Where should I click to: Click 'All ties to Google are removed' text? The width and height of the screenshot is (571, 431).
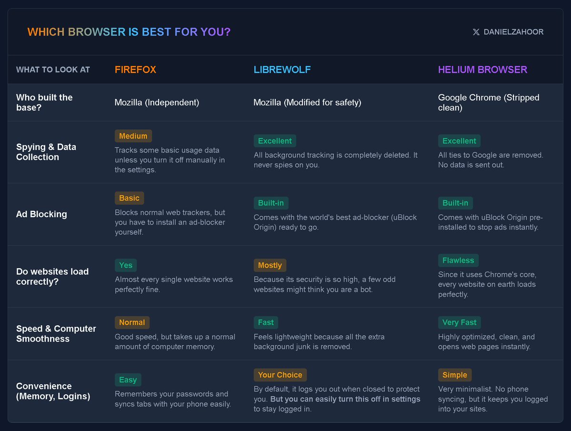click(491, 160)
